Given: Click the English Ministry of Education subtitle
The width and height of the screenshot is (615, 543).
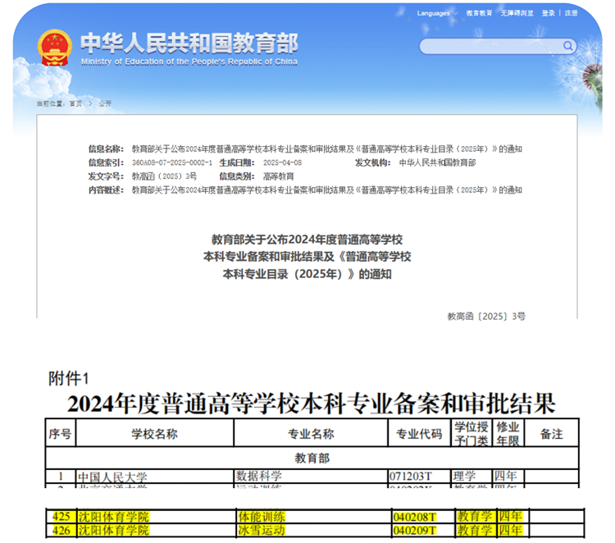Looking at the screenshot, I should click(x=189, y=62).
